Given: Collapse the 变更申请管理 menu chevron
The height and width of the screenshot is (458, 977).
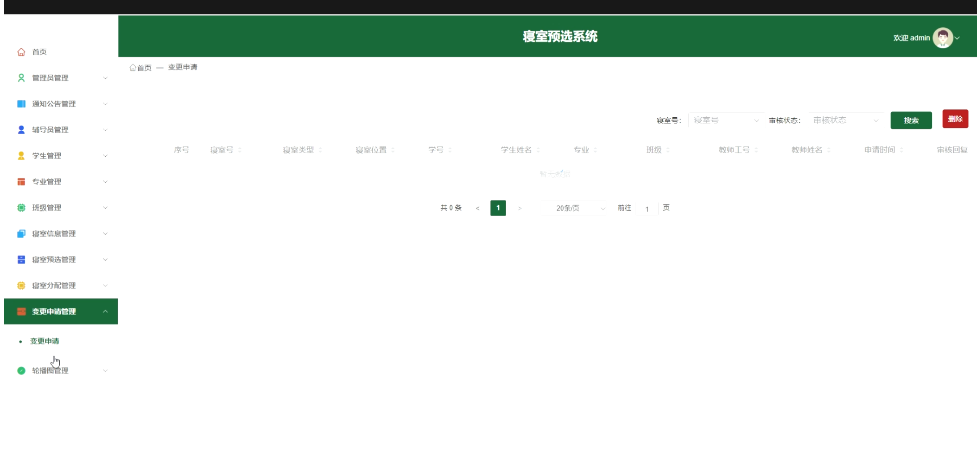Looking at the screenshot, I should click(105, 312).
